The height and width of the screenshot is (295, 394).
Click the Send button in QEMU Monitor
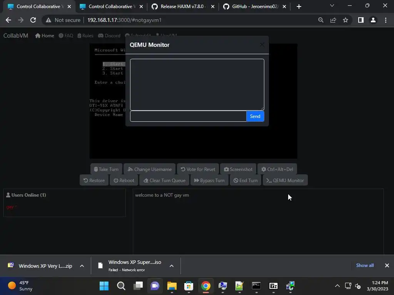[x=255, y=116]
